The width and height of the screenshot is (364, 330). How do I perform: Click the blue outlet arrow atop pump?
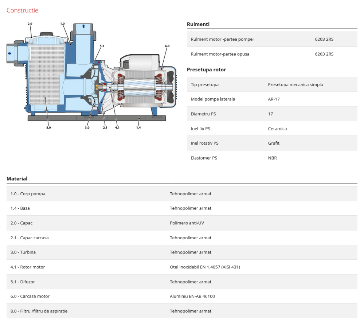pyautogui.click(x=83, y=26)
